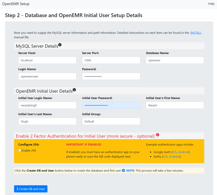Click the 'Enable 2 Factor Authentication' heading
Viewport: 217px width, 195px height.
coord(85,136)
